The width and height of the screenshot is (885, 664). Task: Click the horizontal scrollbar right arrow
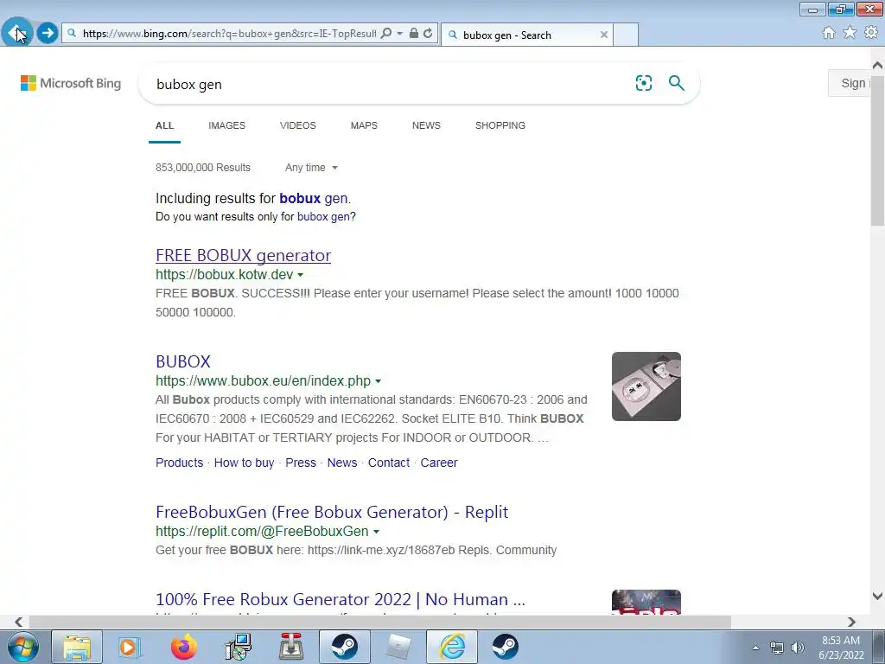coord(851,622)
